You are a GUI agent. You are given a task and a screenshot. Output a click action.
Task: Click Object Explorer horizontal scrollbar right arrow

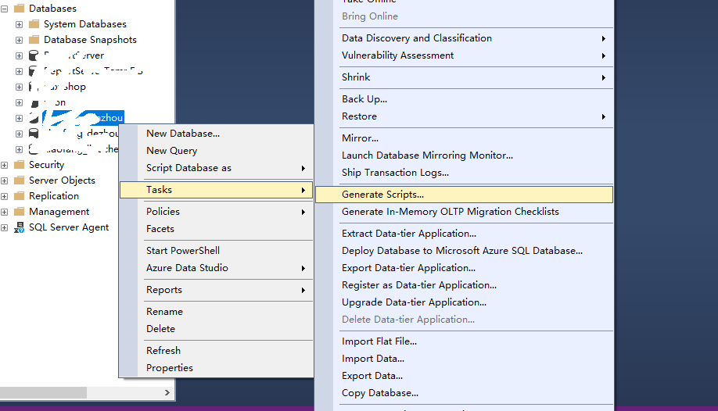(167, 393)
